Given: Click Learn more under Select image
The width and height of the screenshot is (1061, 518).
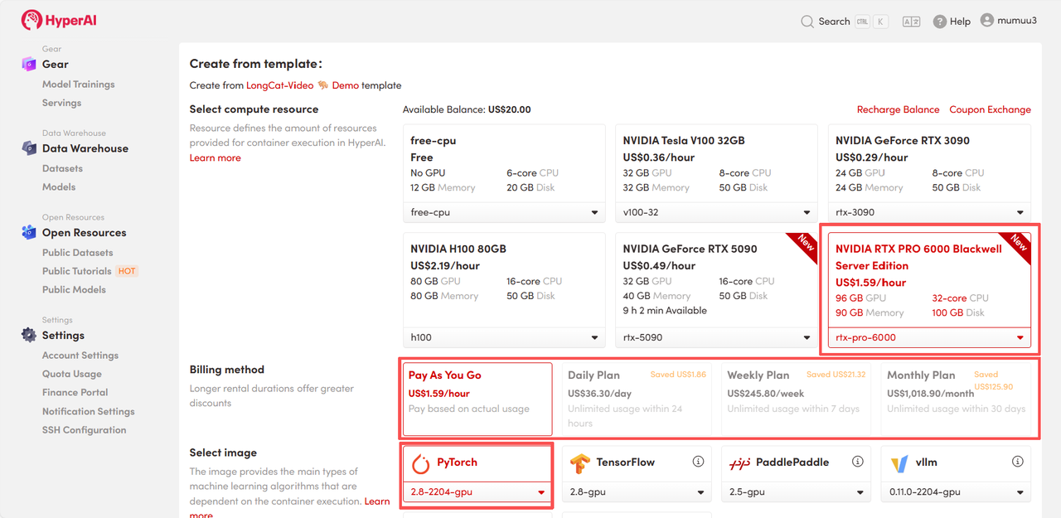Looking at the screenshot, I should coord(288,508).
